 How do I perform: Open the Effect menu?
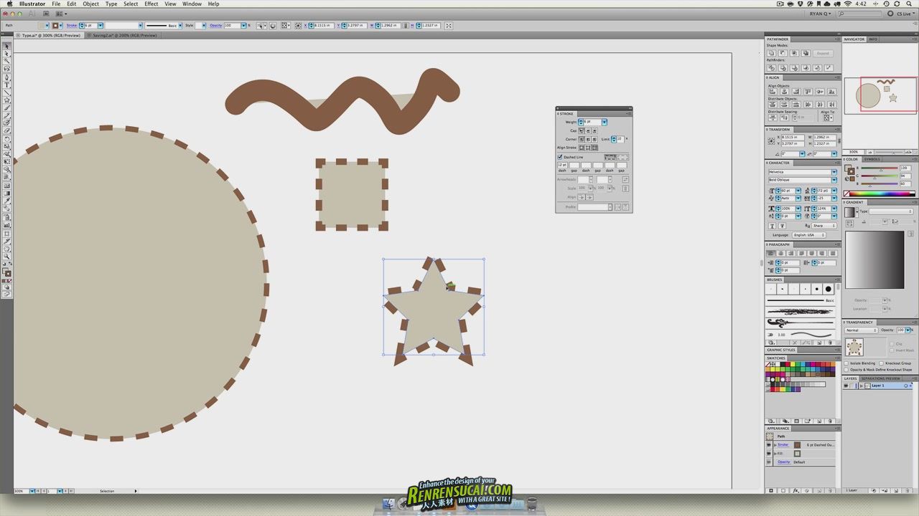pos(151,4)
